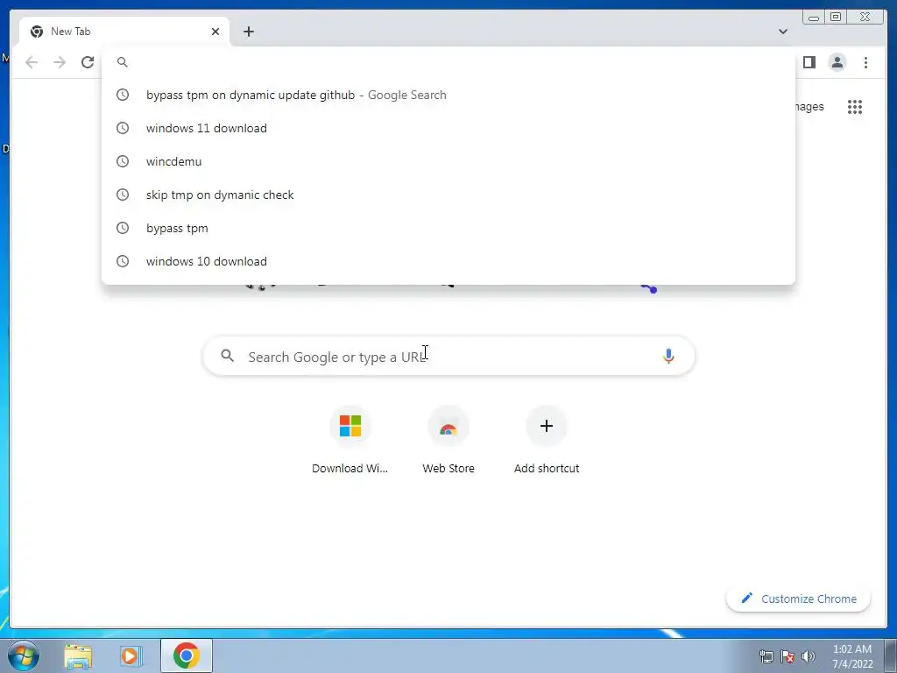The width and height of the screenshot is (897, 673).
Task: Choose suggestion 'wincdemu'
Action: tap(448, 161)
